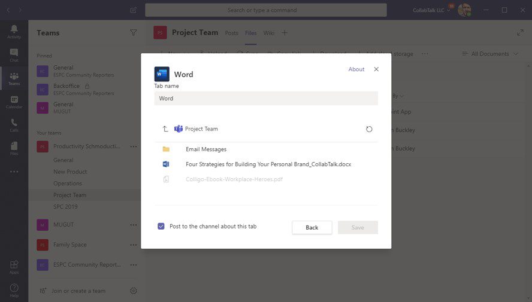Select ESPC Community Report team
532x302 pixels.
coord(87,265)
